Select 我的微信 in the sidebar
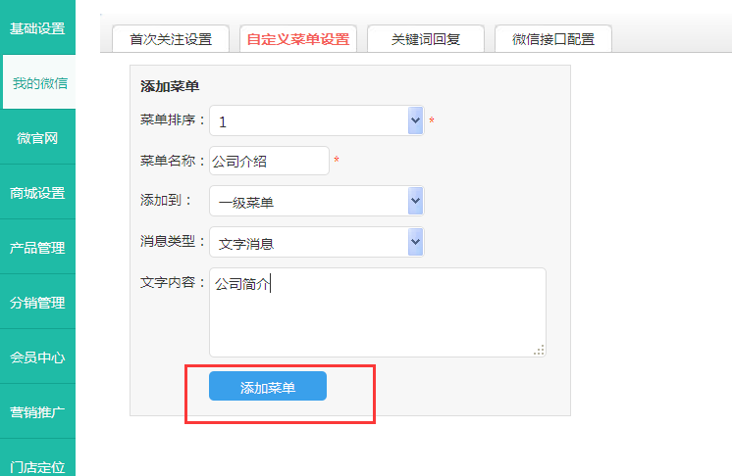 [39, 83]
